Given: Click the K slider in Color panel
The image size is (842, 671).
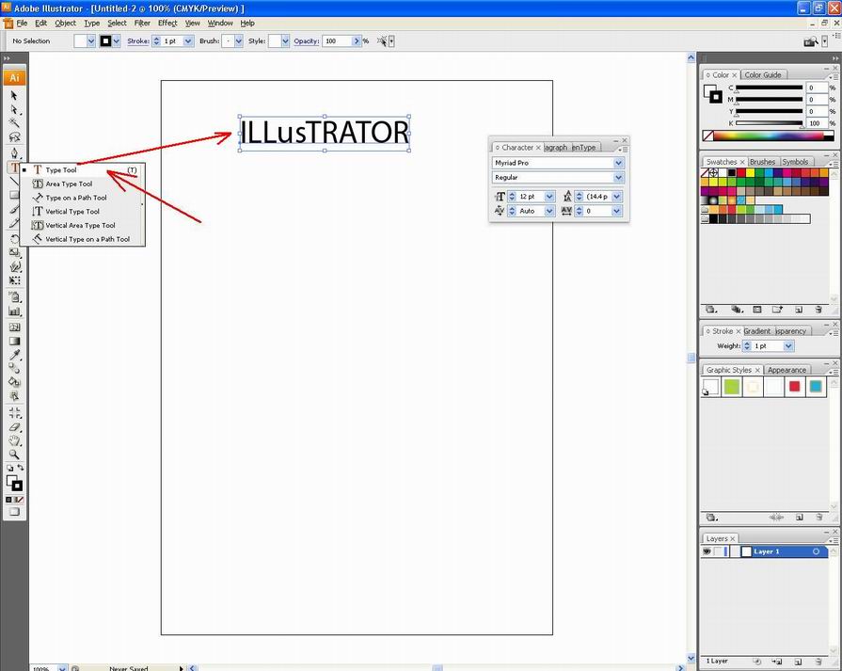Looking at the screenshot, I should click(769, 123).
